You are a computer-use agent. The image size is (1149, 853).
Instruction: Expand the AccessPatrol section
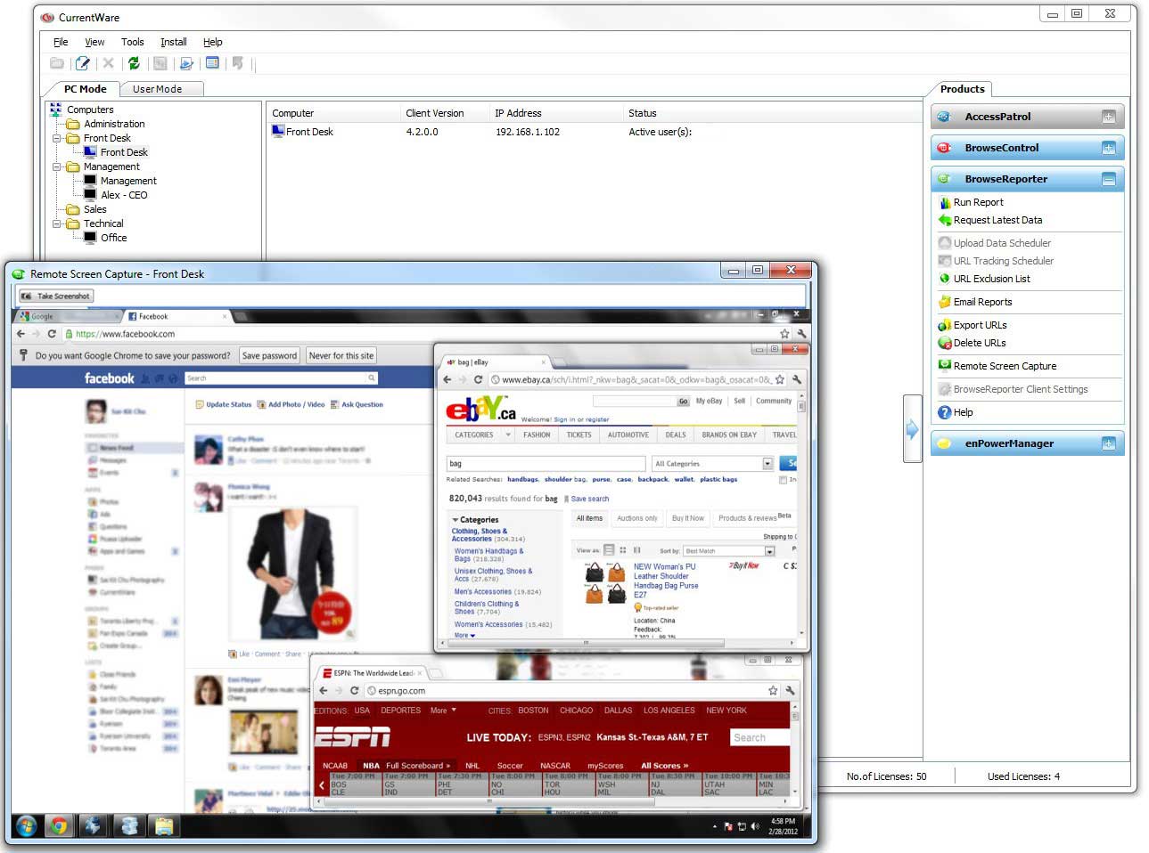1108,117
